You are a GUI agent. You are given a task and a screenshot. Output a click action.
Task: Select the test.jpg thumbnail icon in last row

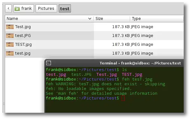click(10, 53)
